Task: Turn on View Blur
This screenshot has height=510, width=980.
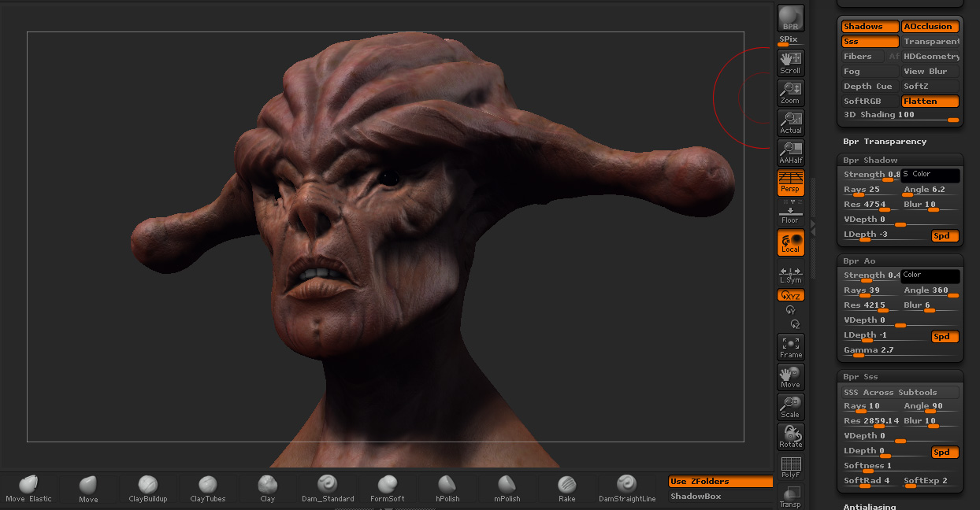Action: point(930,72)
